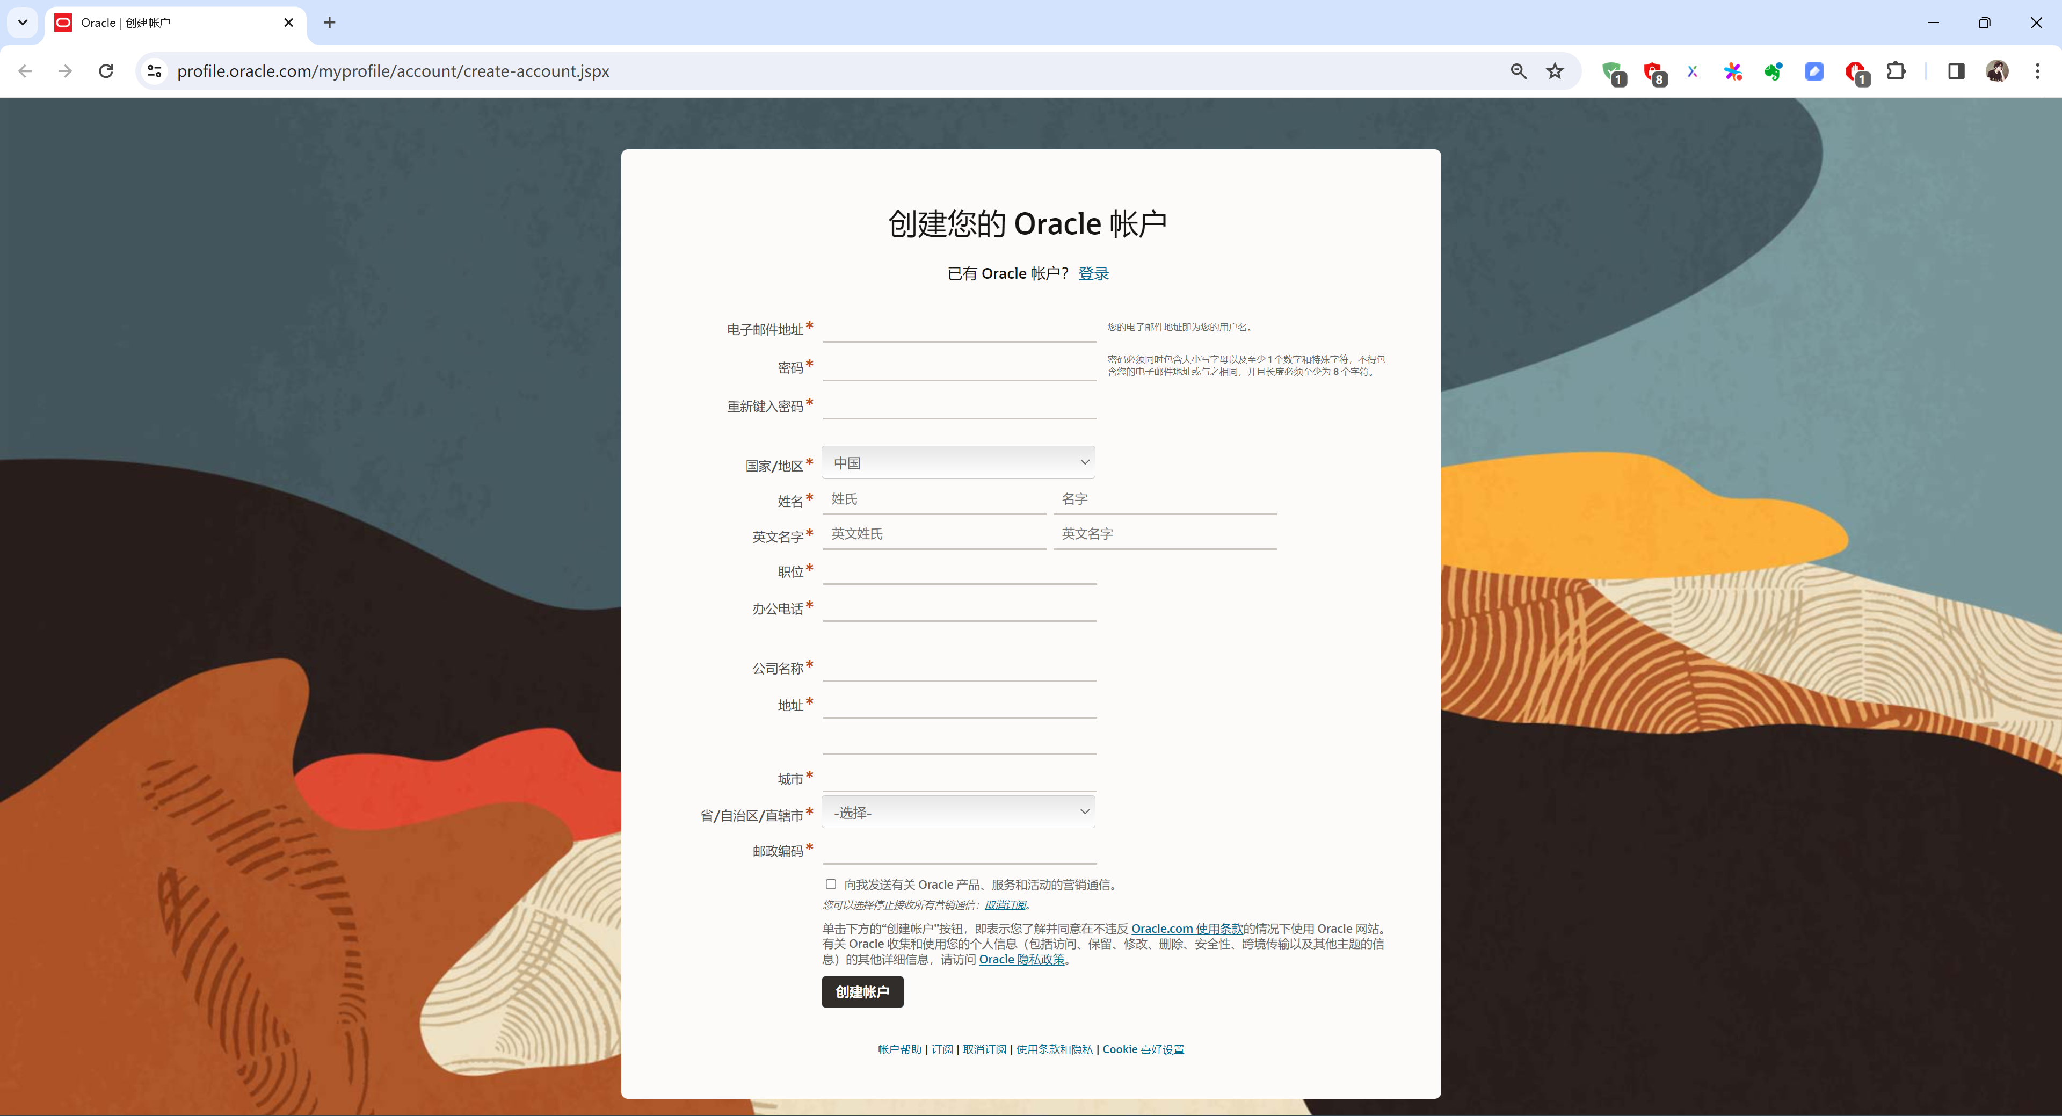Click the 姓氏 last name field
This screenshot has height=1116, width=2062.
[x=934, y=499]
